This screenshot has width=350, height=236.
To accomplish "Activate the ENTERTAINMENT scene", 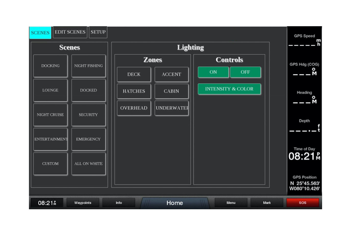I will pos(50,139).
